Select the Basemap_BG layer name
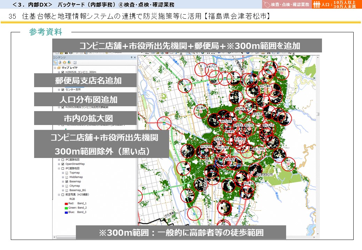362x250 pixels. [x=78, y=190]
